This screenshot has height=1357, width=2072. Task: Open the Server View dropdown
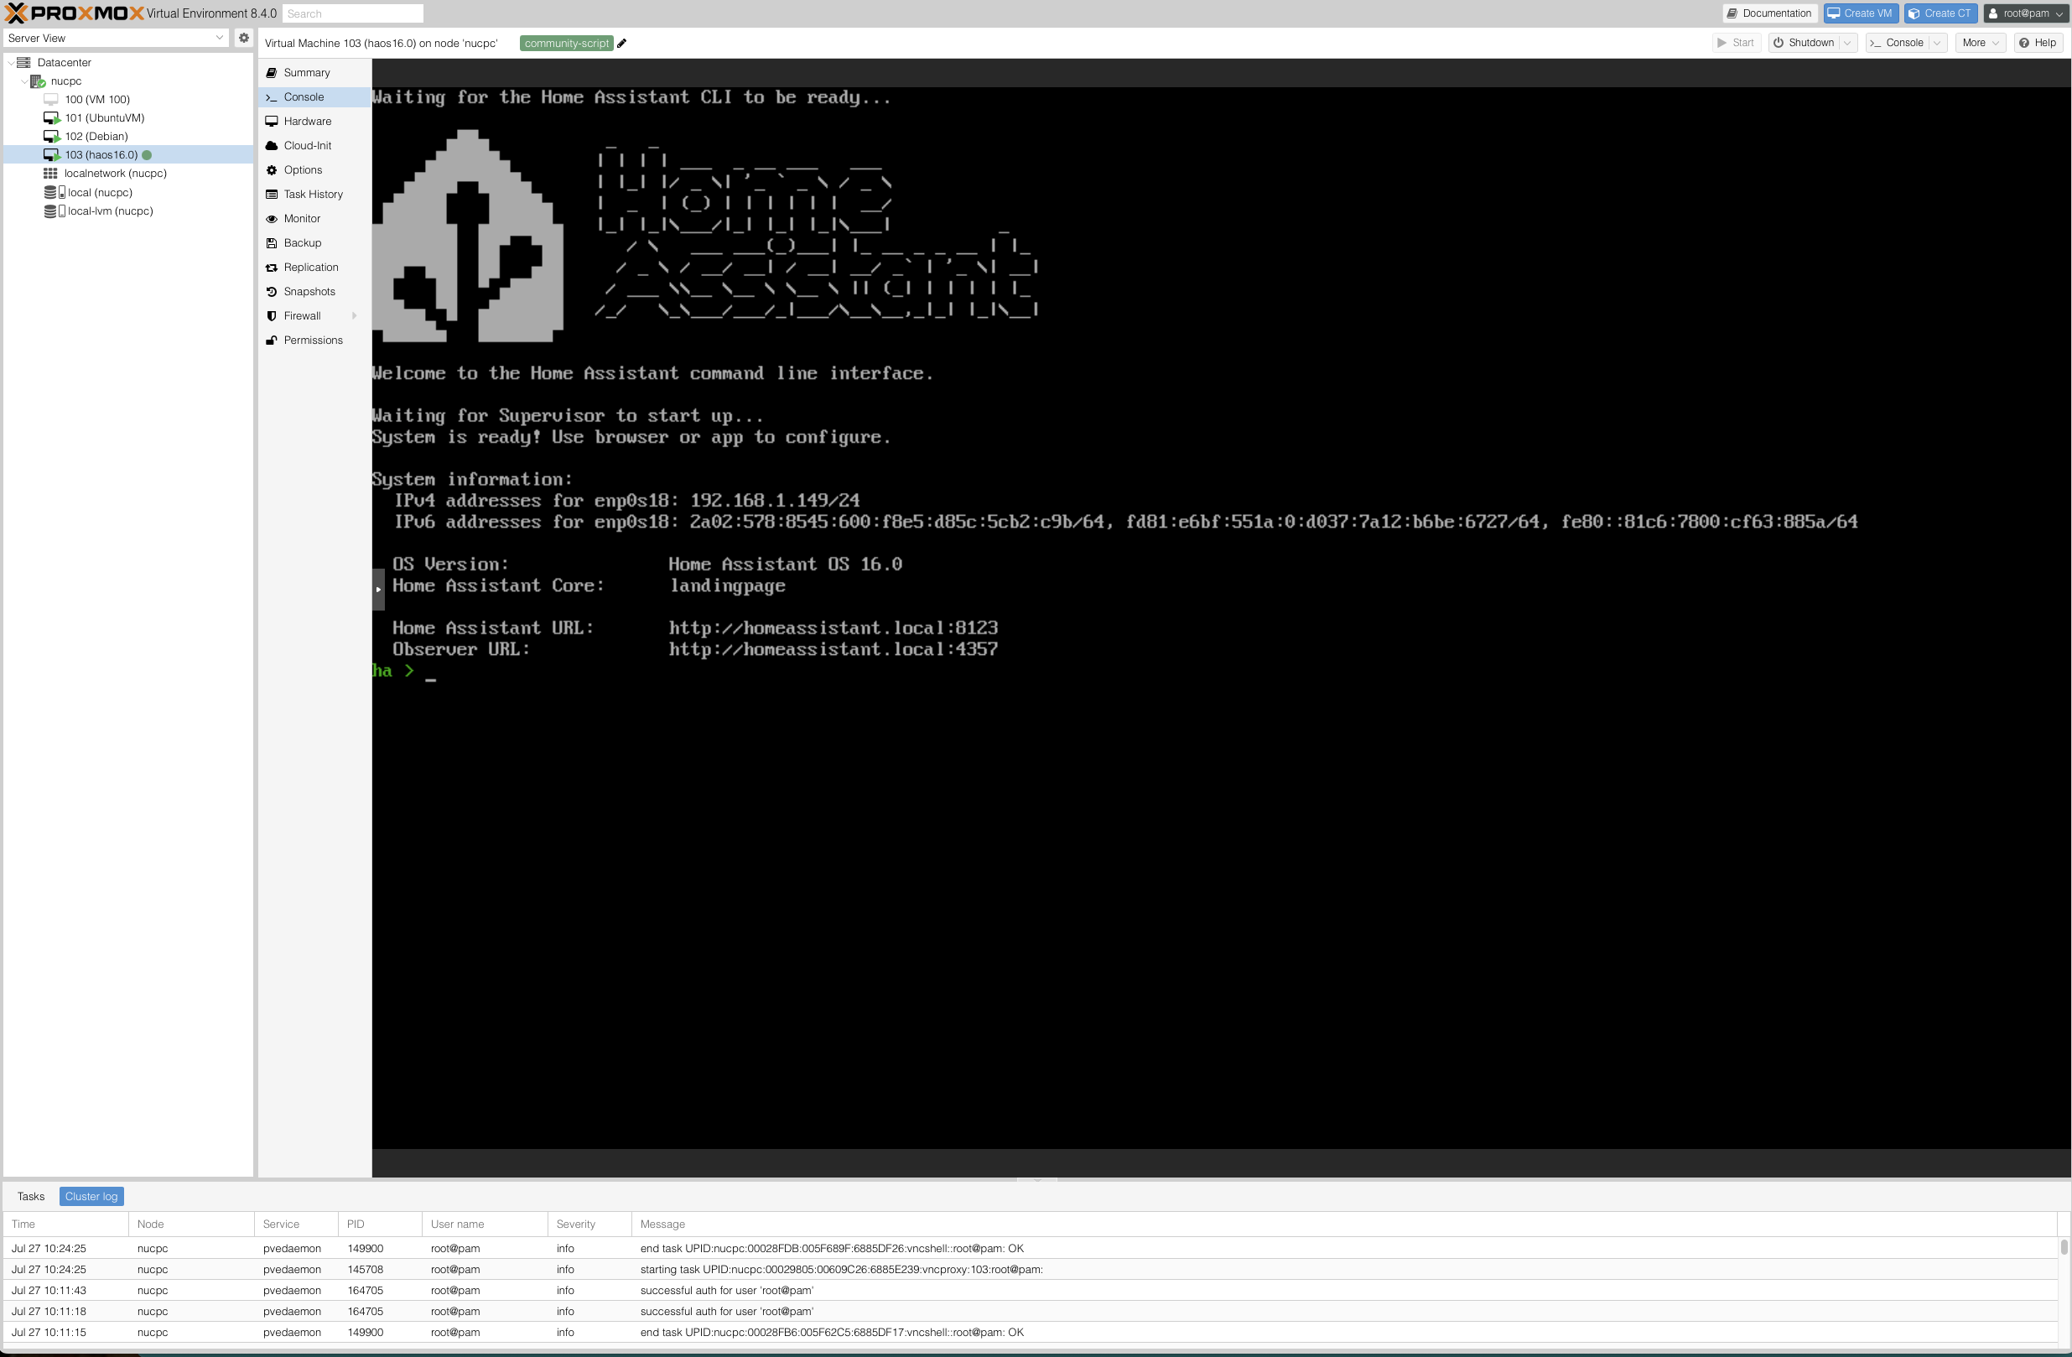(x=115, y=39)
